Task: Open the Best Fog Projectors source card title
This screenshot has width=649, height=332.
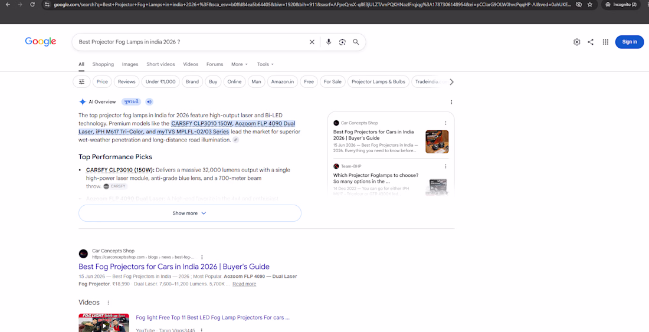Action: tap(373, 135)
